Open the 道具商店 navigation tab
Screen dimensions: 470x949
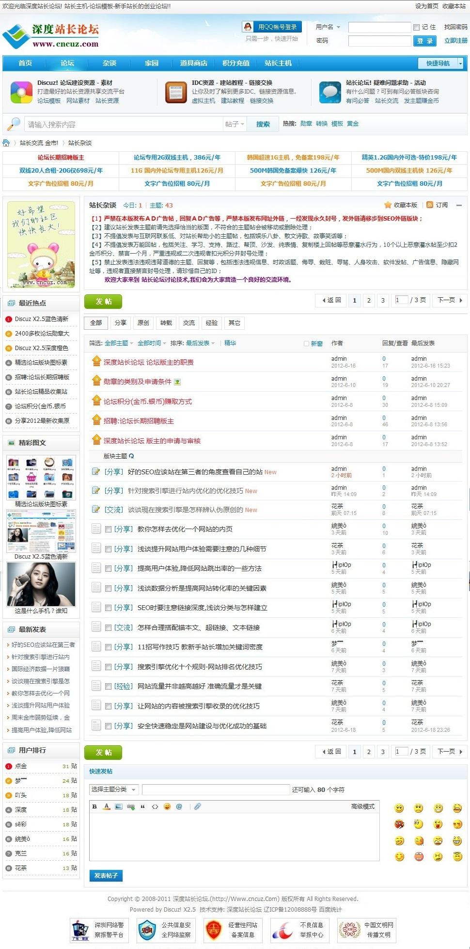click(193, 63)
